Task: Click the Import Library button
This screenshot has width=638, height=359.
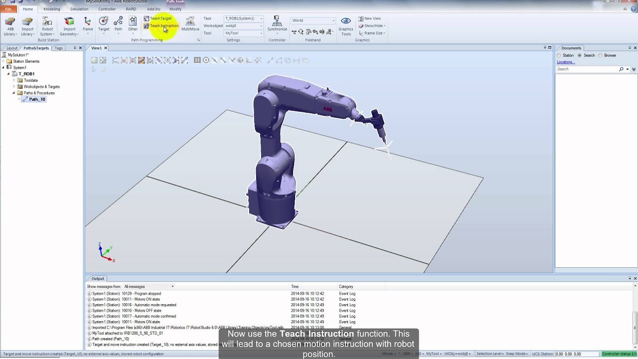Action: pyautogui.click(x=27, y=26)
